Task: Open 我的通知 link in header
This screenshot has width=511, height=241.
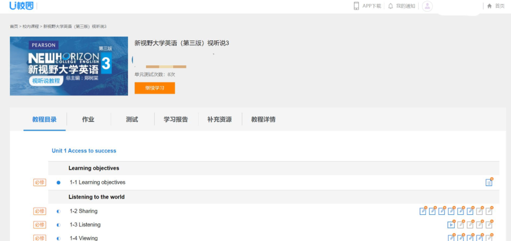Action: [x=405, y=6]
